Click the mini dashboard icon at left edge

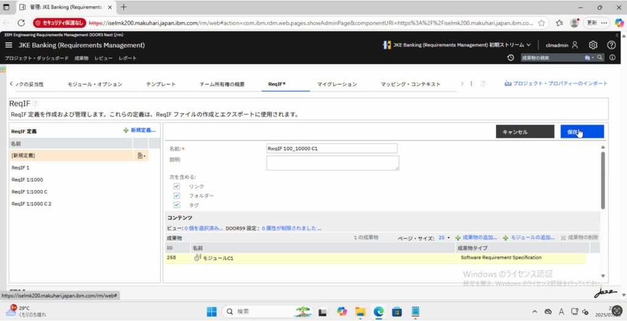click(2, 70)
